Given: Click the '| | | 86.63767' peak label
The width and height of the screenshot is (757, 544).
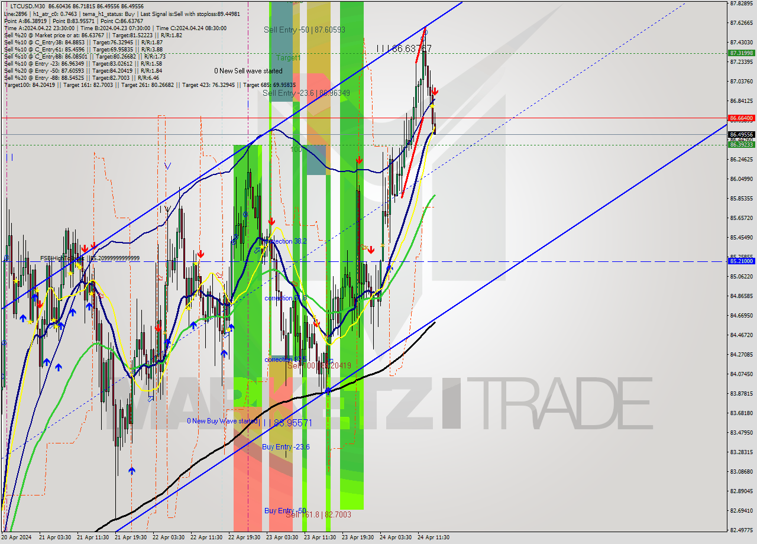Looking at the screenshot, I should 404,48.
